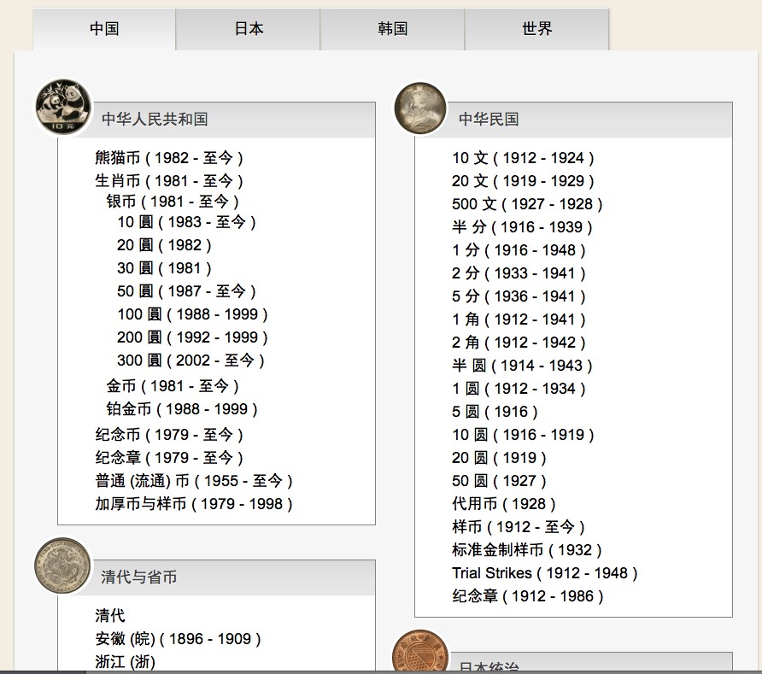This screenshot has height=674, width=762.
Task: Click 500 文 (1927 - 1928) link
Action: pos(527,204)
